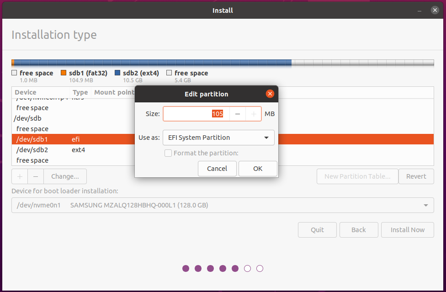
Task: Click the dropdown arrow on boot loader device
Action: (425, 205)
